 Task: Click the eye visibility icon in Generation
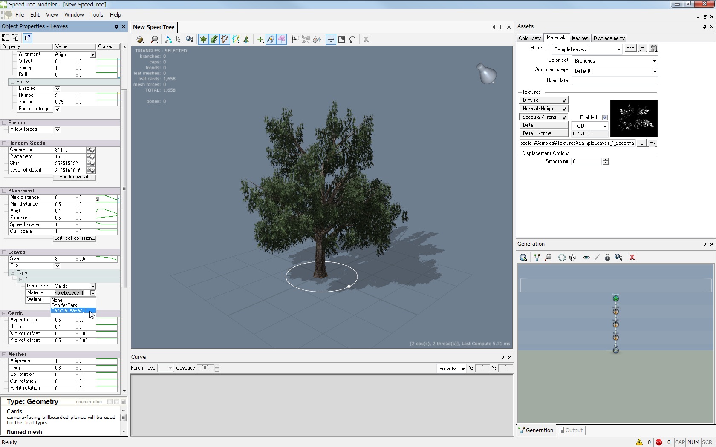pyautogui.click(x=586, y=258)
